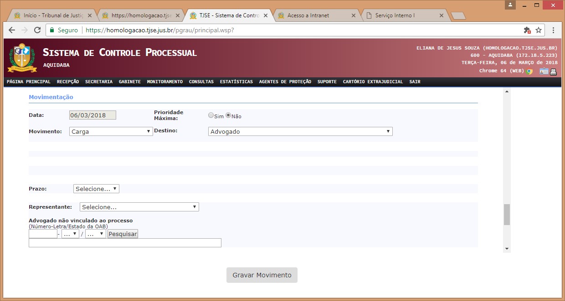Click the Pesquisar button
The width and height of the screenshot is (565, 301).
point(123,234)
